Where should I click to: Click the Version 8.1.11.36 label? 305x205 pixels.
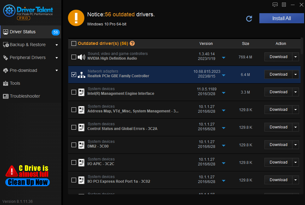pyautogui.click(x=18, y=202)
